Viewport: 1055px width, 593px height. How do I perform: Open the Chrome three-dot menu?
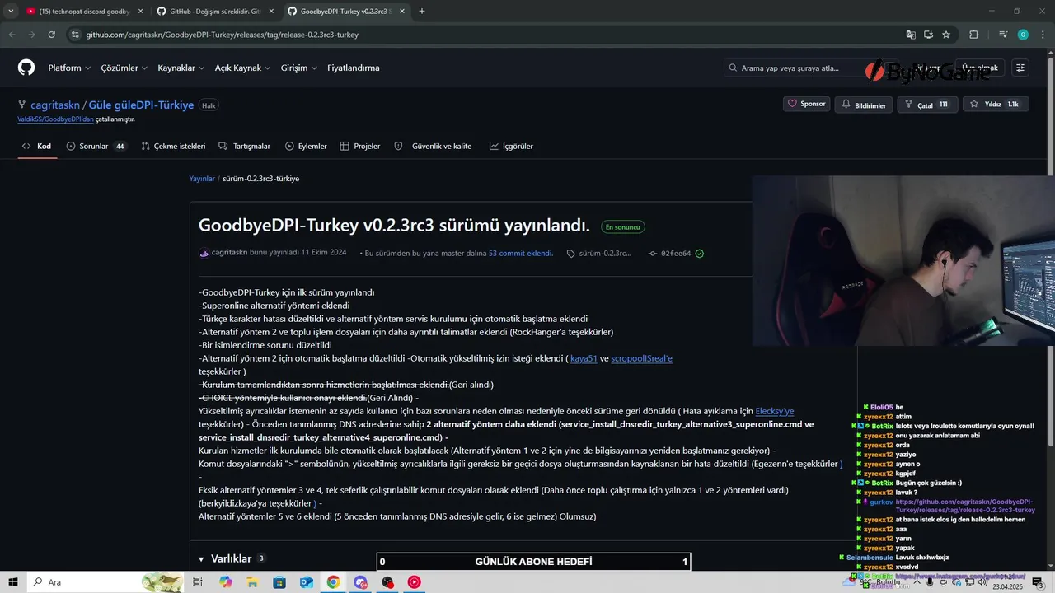pyautogui.click(x=1042, y=35)
